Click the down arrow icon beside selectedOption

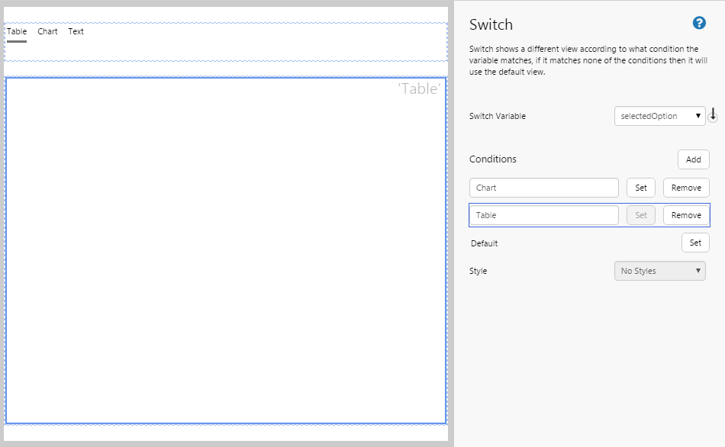point(713,115)
